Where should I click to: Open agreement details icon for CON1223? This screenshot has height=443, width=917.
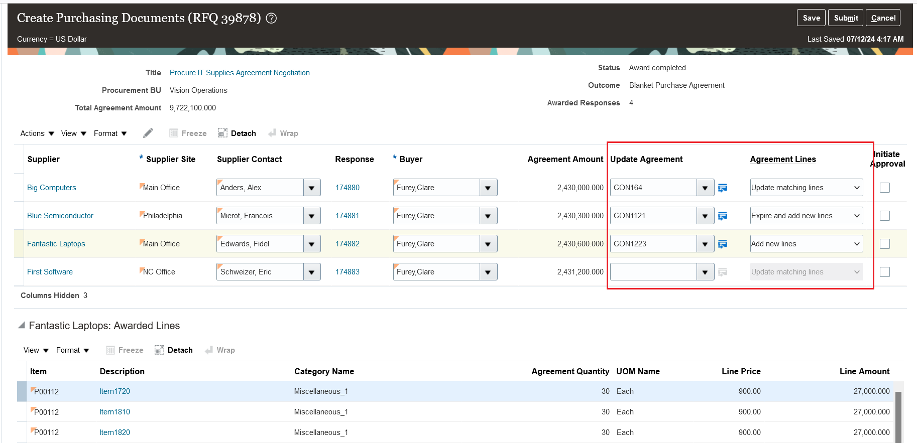(x=723, y=244)
